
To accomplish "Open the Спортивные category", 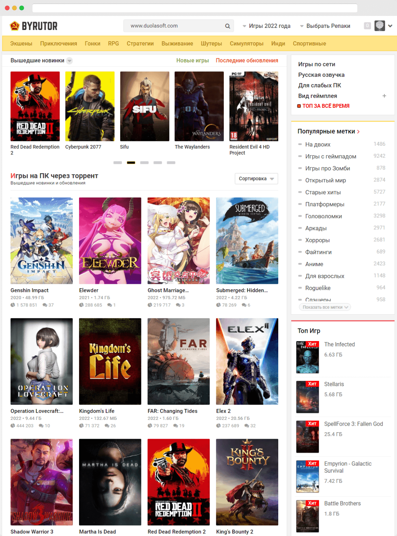I will tap(309, 43).
